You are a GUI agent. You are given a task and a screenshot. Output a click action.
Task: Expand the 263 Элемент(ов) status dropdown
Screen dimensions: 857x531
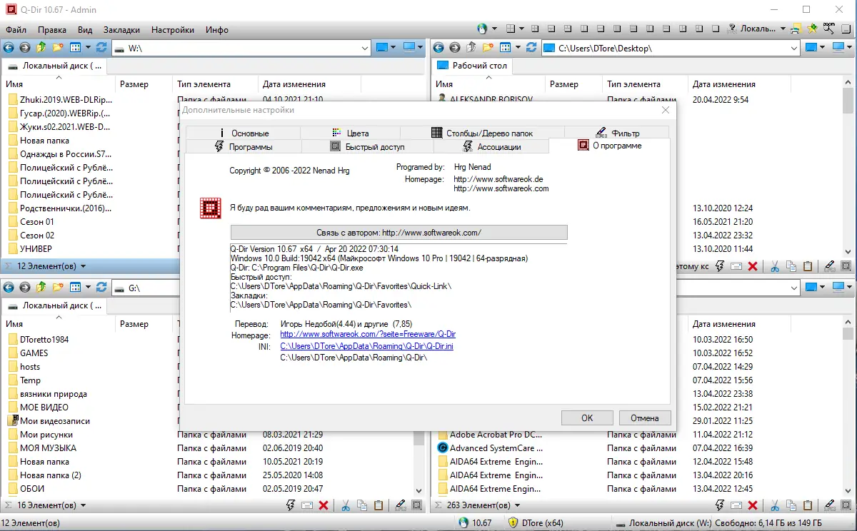click(x=516, y=505)
